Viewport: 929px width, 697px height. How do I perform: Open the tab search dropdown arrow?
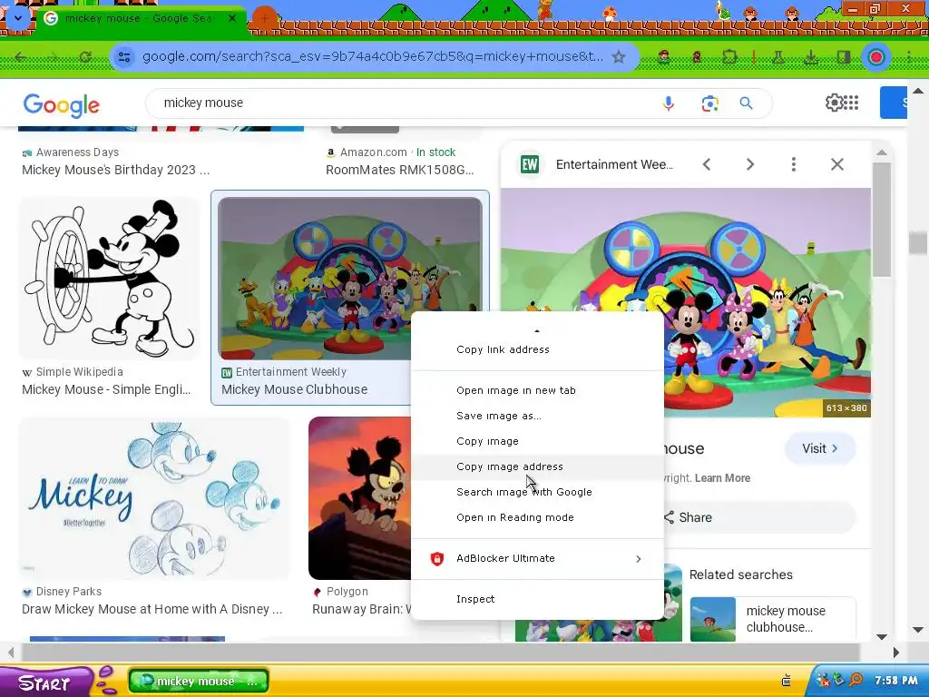[18, 18]
